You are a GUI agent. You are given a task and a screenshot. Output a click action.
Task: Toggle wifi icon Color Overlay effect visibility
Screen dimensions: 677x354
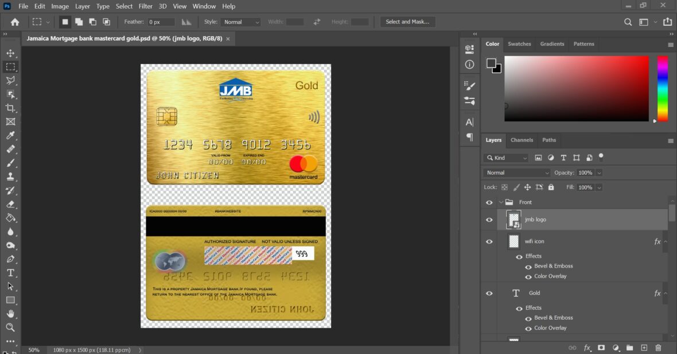coord(528,277)
